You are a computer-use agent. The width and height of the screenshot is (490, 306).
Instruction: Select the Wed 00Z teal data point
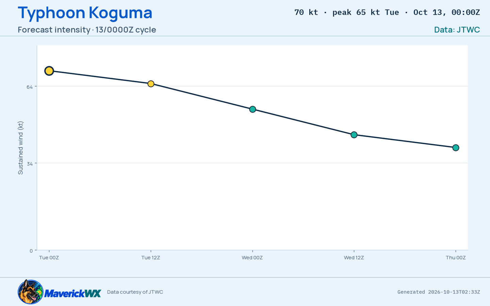(x=252, y=109)
